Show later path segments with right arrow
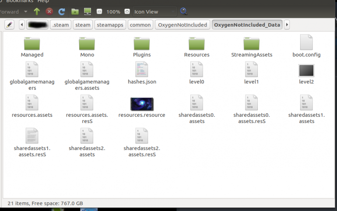The height and width of the screenshot is (211, 337). pos(287,25)
